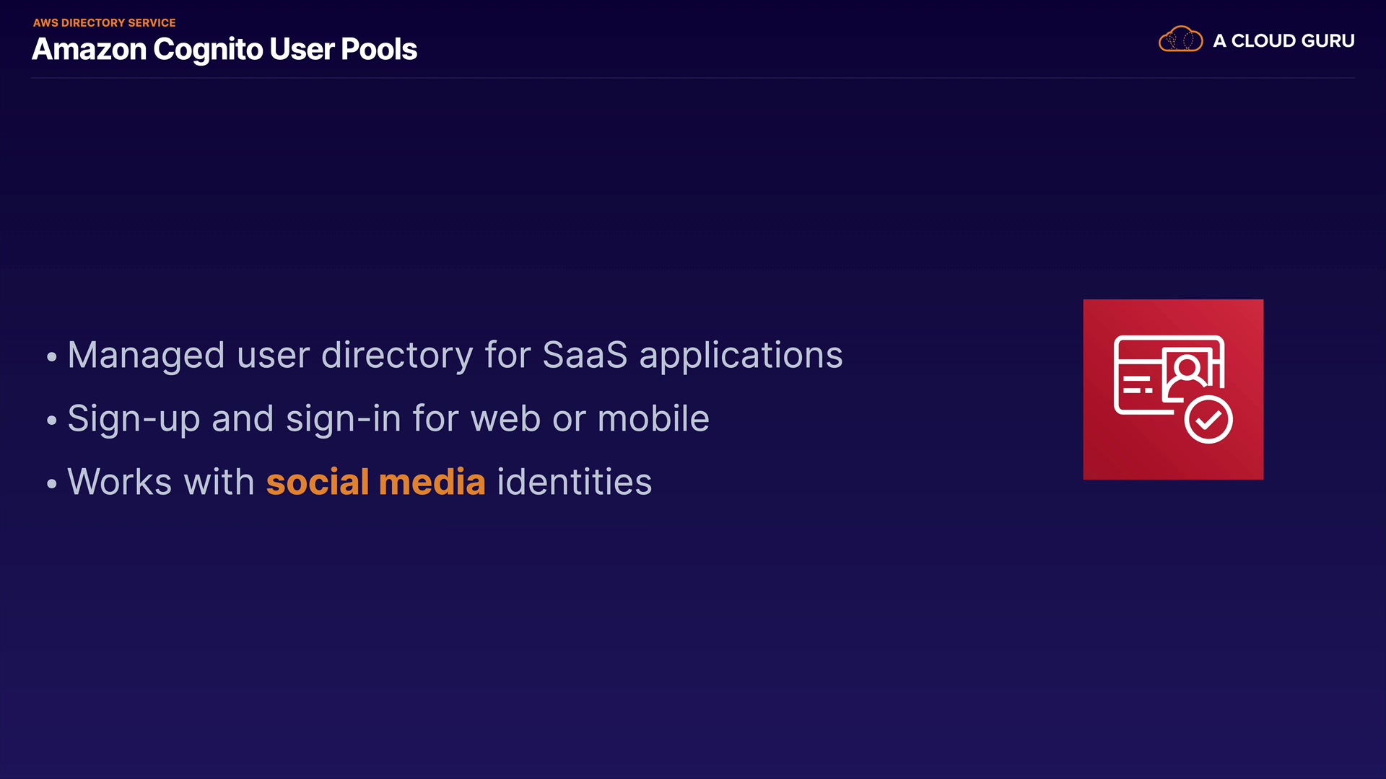Click the word 'SaaS' in first bullet
Screen dimensions: 1386x779
tap(585, 355)
